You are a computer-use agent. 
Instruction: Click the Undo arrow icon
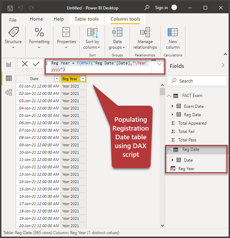(x=21, y=8)
